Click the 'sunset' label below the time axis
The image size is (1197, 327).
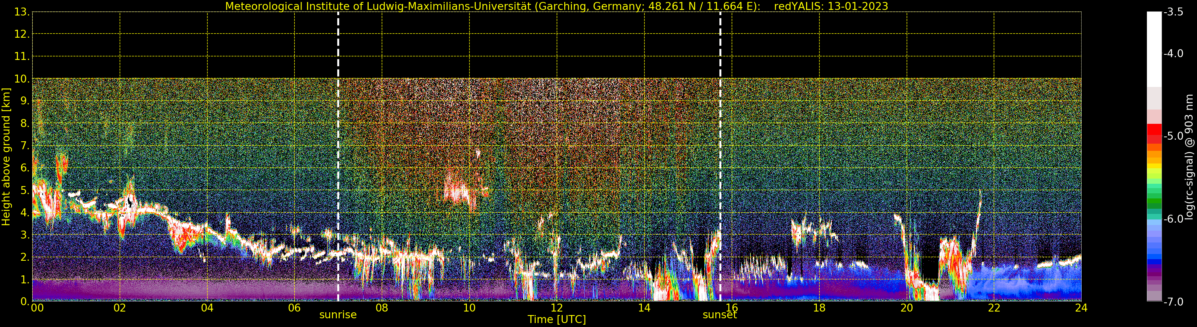[720, 315]
